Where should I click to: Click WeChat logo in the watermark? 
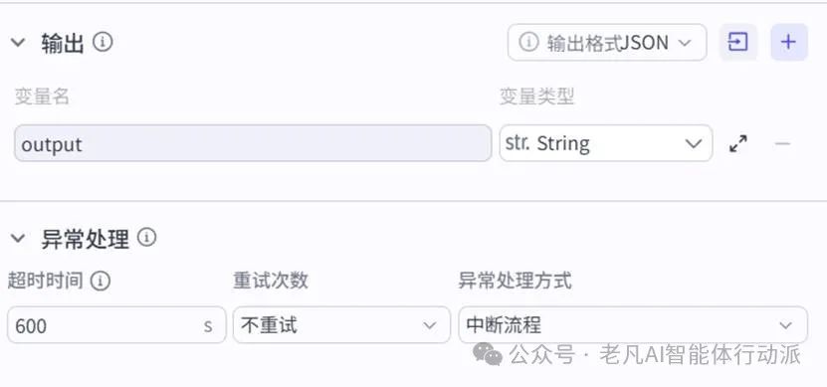click(x=488, y=353)
